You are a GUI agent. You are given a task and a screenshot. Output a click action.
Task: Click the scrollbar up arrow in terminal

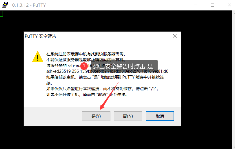(x=234, y=13)
